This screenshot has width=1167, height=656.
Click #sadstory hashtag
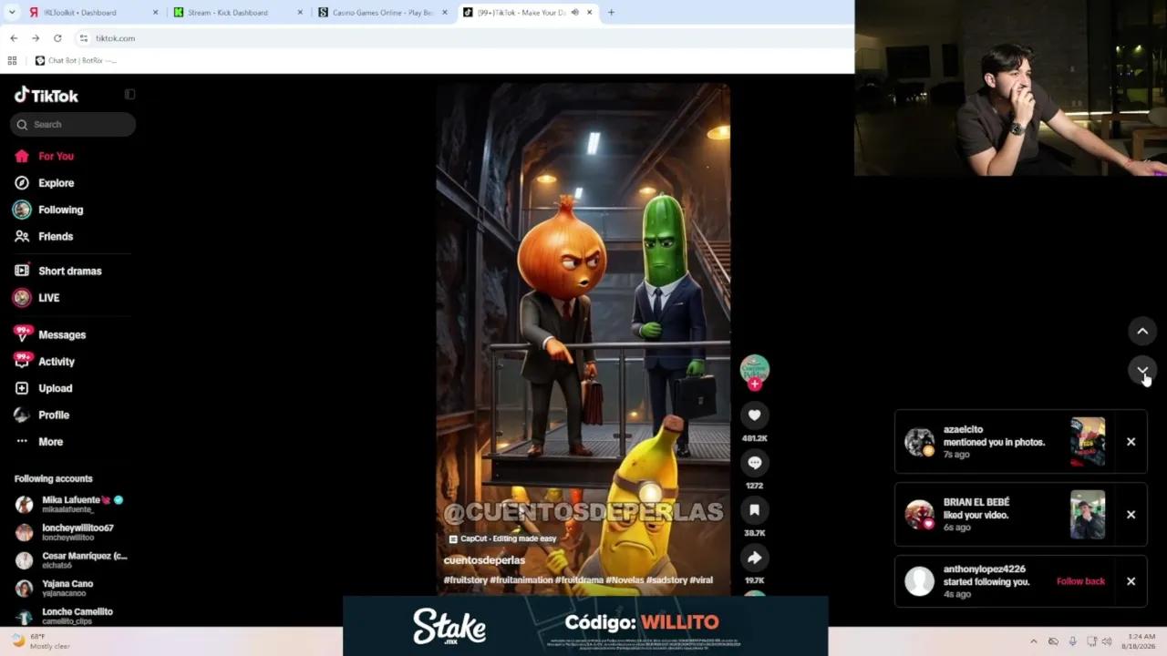pyautogui.click(x=666, y=580)
